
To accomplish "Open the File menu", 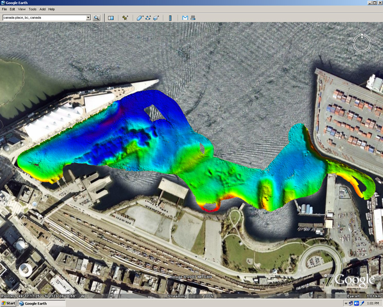I will click(x=4, y=9).
